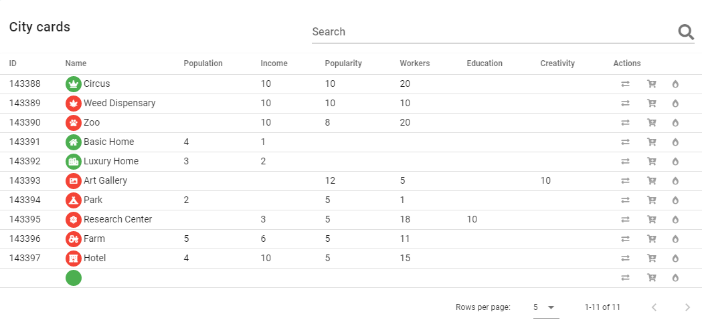702x326 pixels.
Task: Click the swap arrows icon for Farm
Action: [x=626, y=238]
